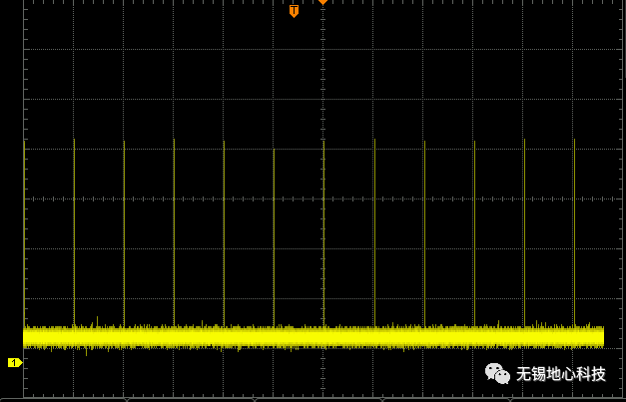
Task: Click the third yellow pulse from the left
Action: point(124,229)
